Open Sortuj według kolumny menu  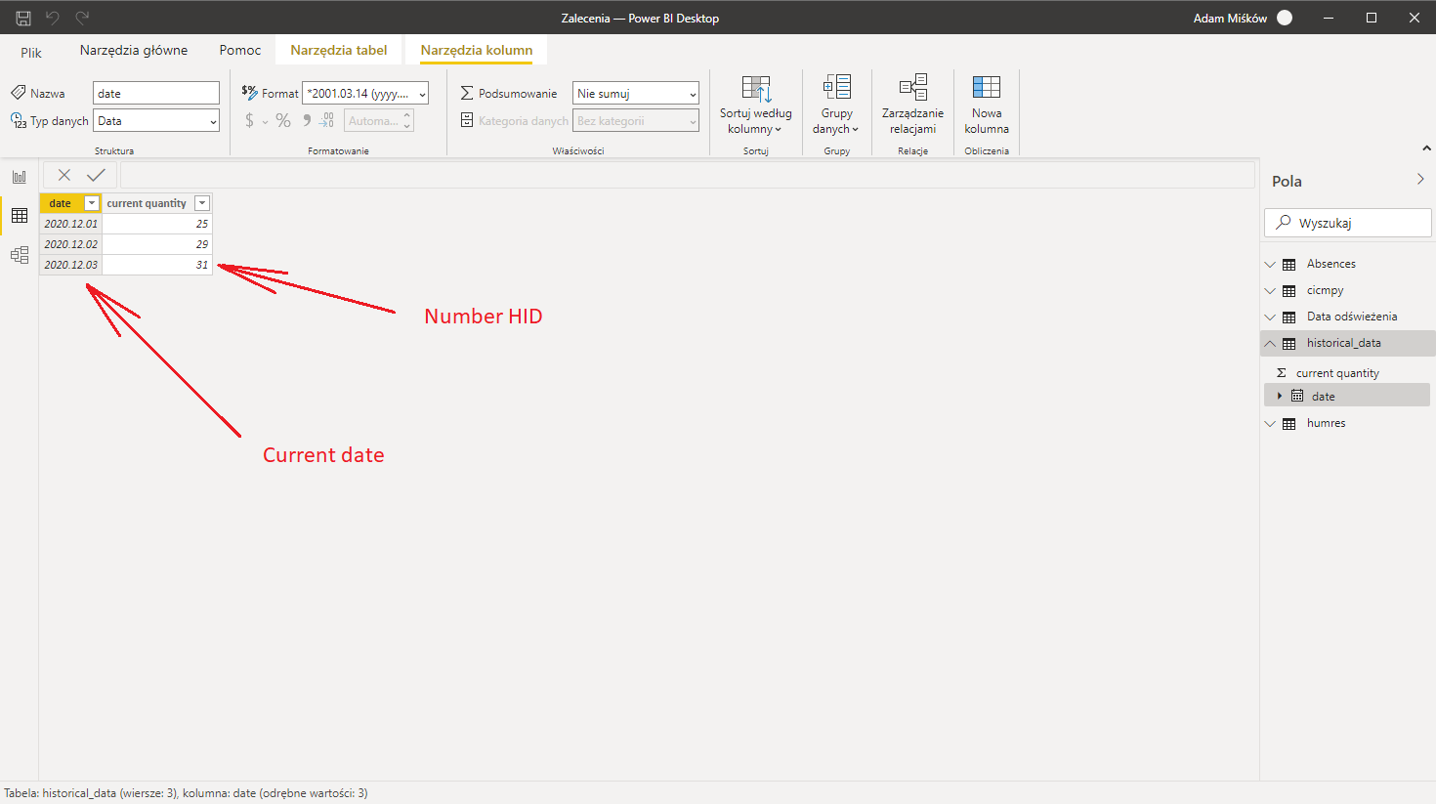click(x=756, y=106)
